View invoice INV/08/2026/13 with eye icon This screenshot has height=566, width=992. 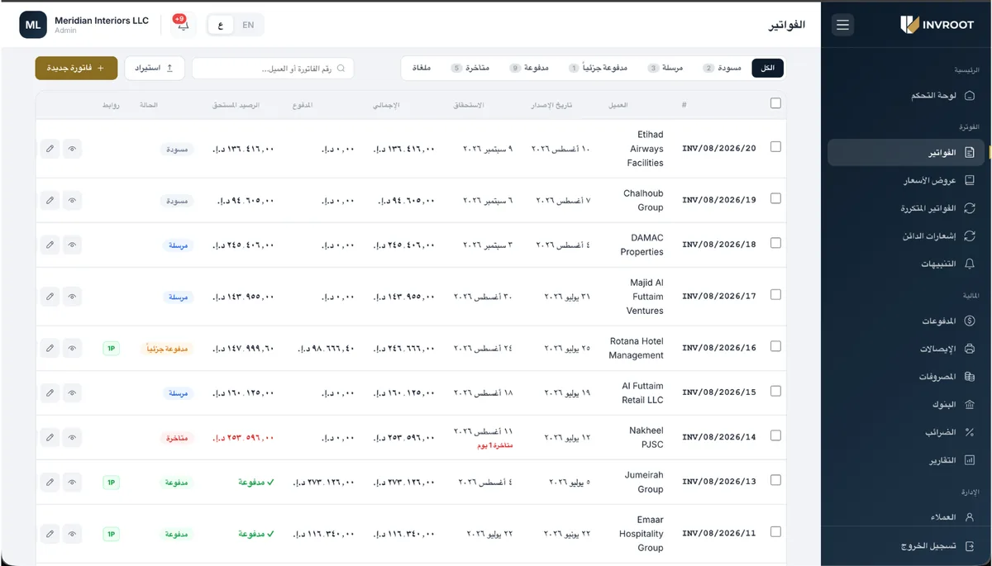[x=72, y=482]
